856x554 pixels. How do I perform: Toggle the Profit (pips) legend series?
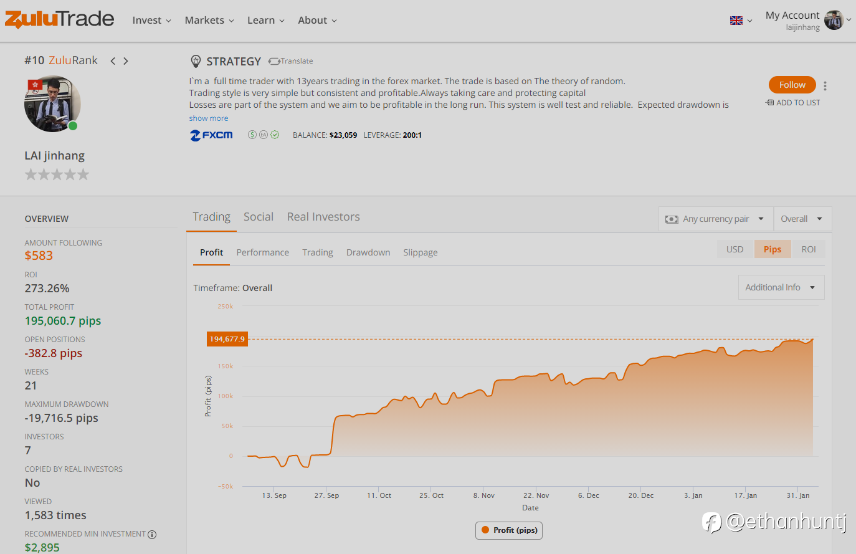[509, 530]
